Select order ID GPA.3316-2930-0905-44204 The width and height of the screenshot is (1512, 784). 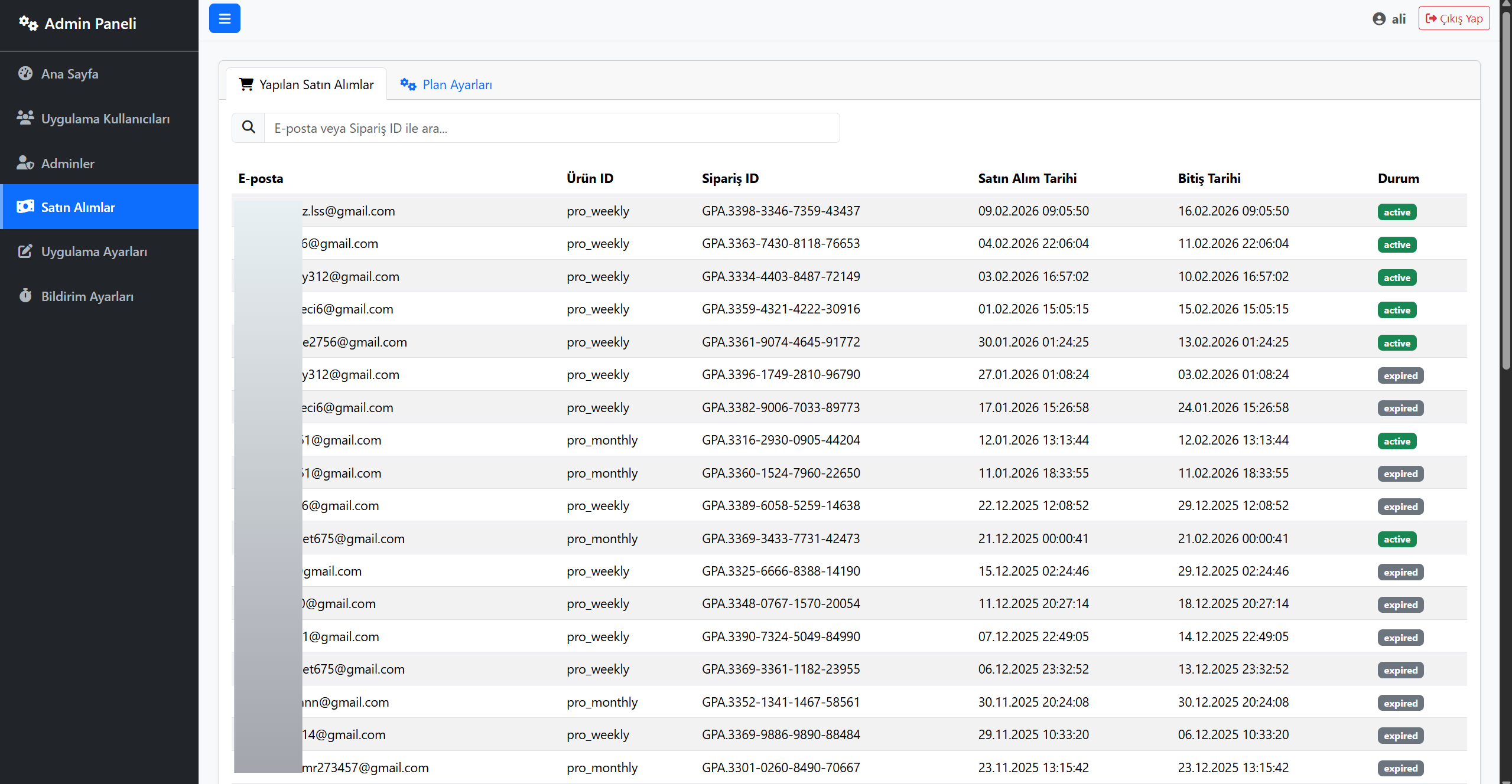(781, 440)
